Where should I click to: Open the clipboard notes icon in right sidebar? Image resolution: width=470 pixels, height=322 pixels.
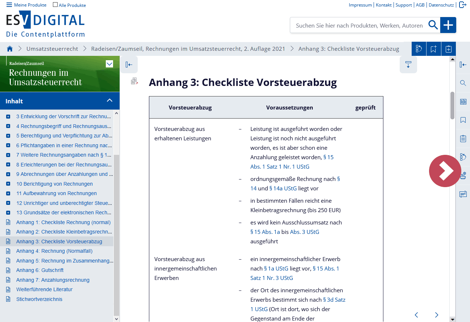[x=463, y=139]
